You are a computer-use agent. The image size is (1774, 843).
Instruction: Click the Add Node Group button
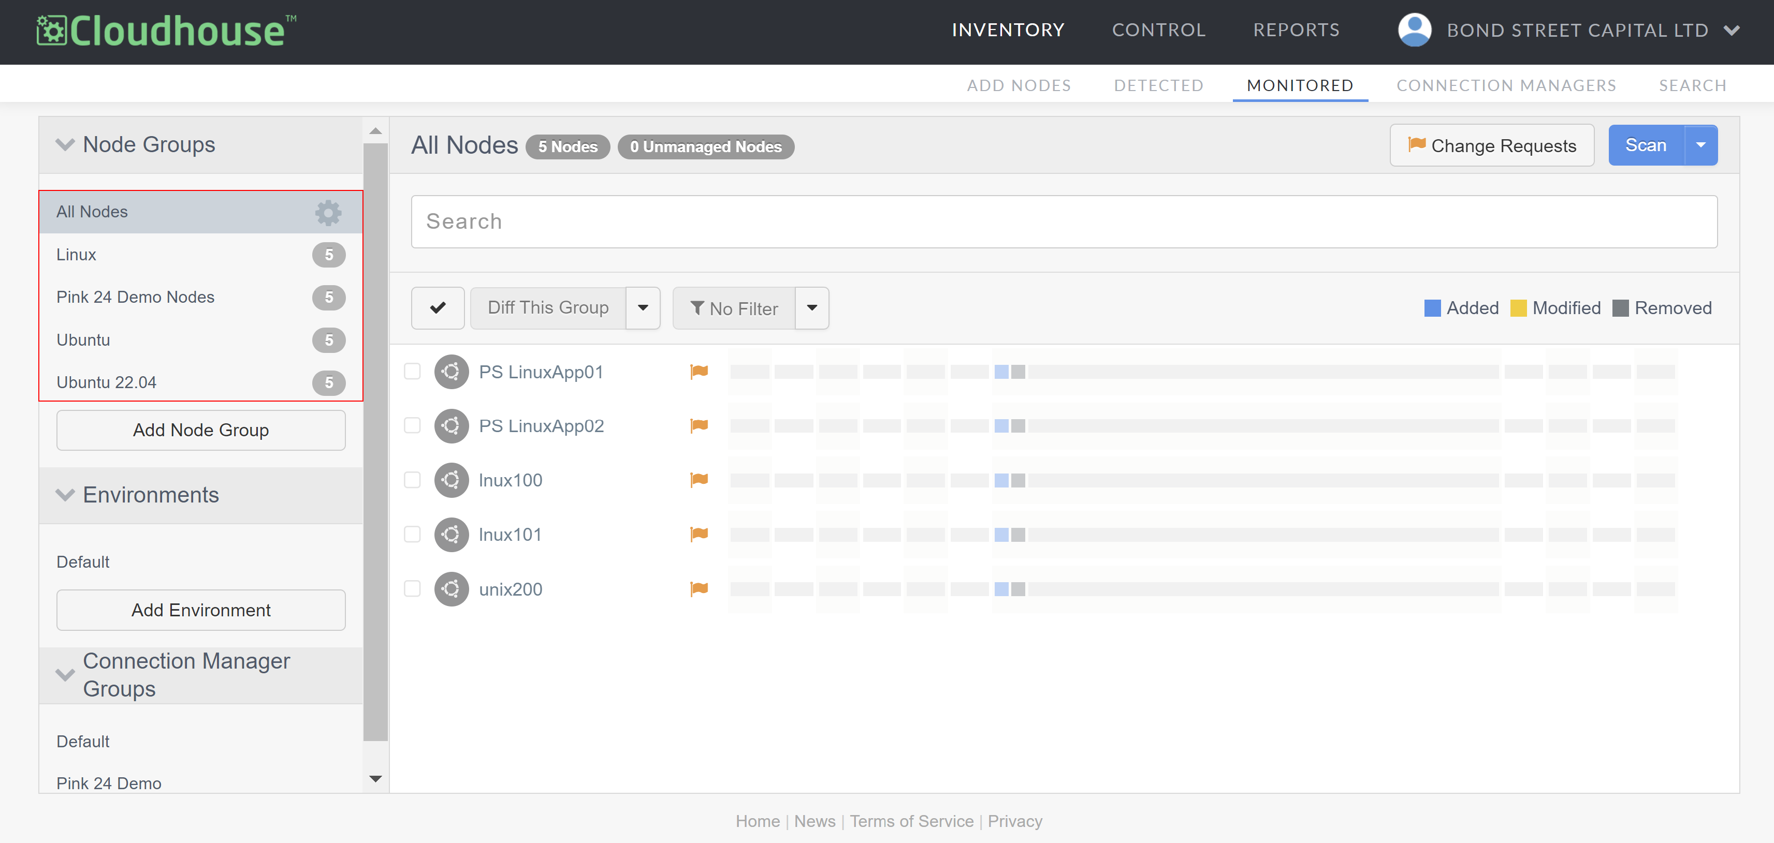click(201, 430)
